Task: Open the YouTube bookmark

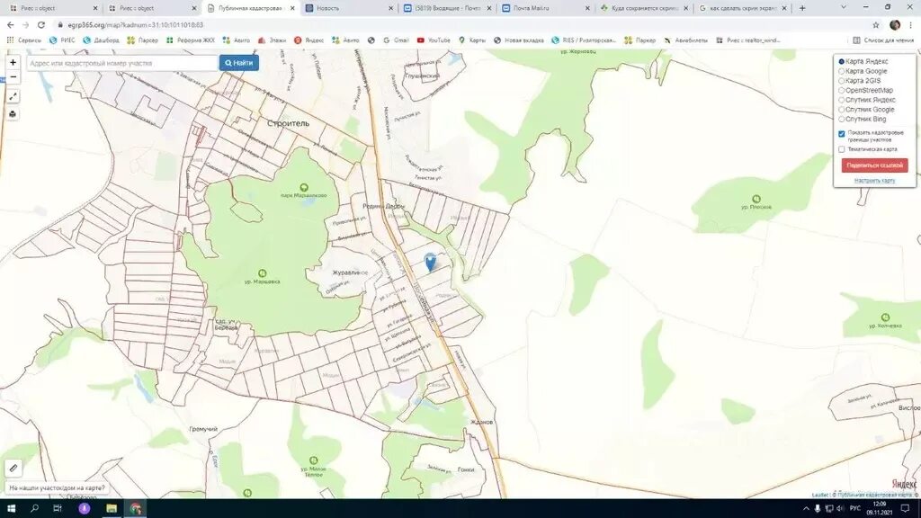Action: pyautogui.click(x=434, y=40)
